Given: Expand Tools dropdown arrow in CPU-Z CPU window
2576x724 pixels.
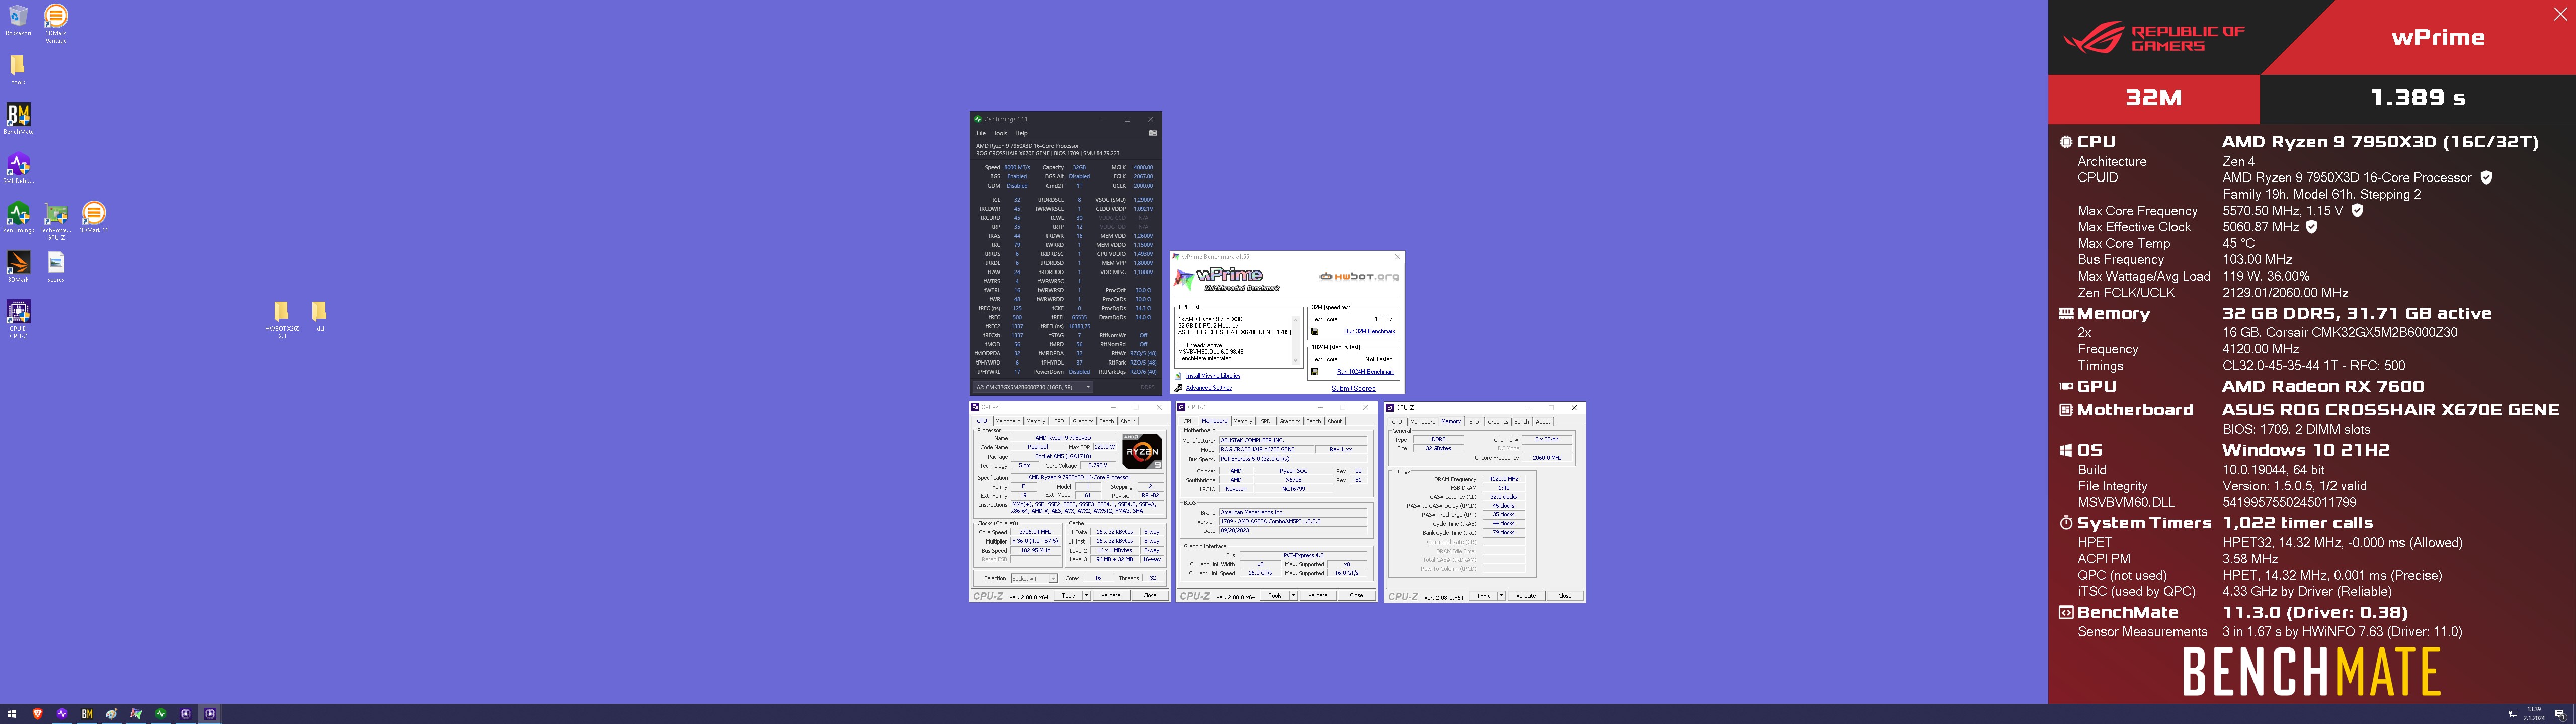Looking at the screenshot, I should [1086, 595].
